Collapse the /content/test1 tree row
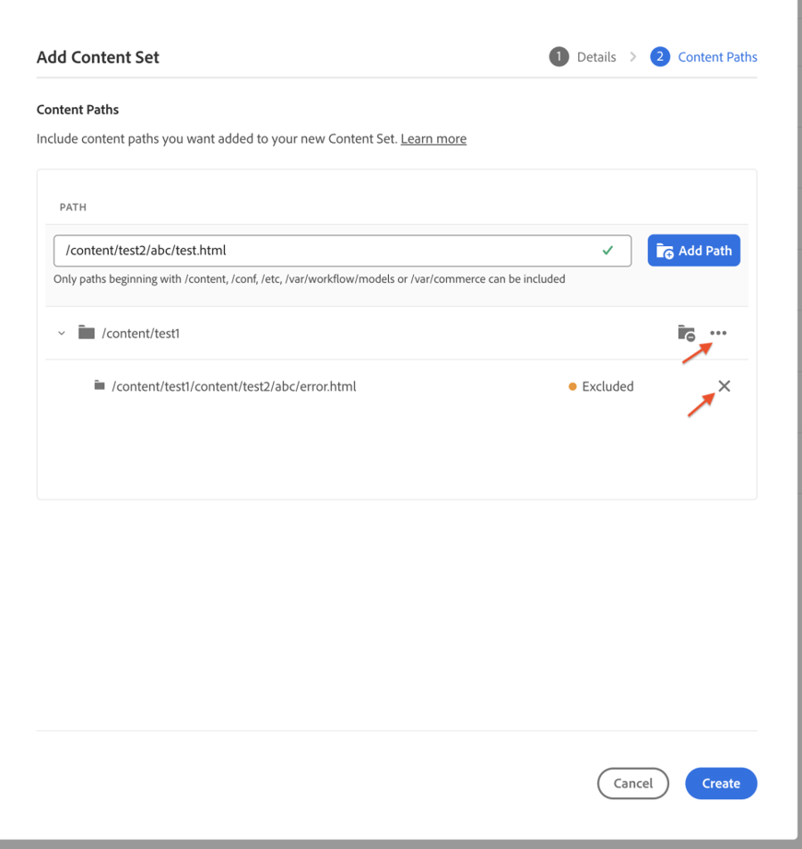Viewport: 802px width, 849px height. click(62, 333)
